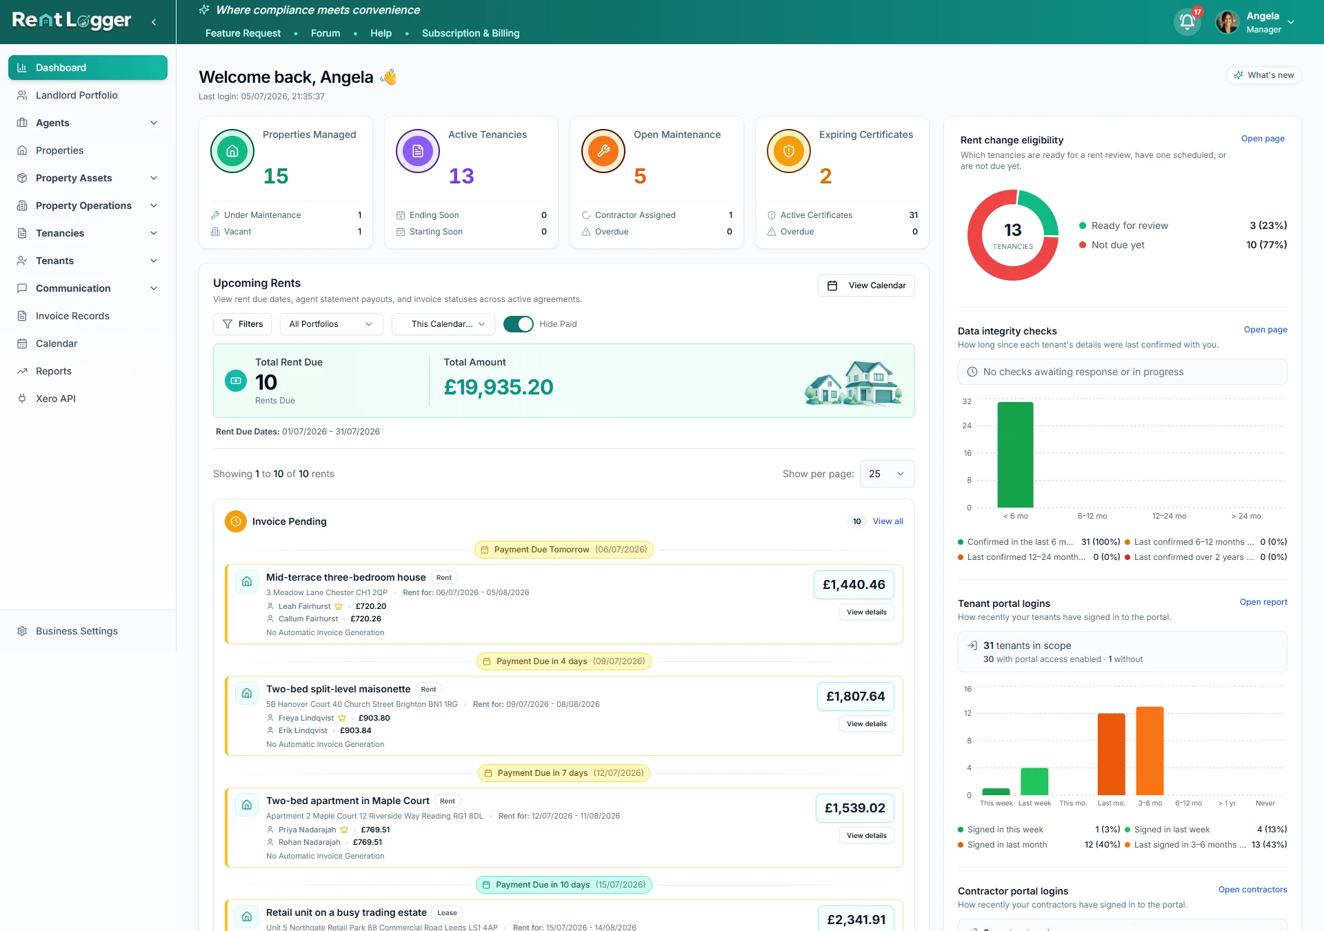1324x931 pixels.
Task: Expand the Communication sidebar menu
Action: click(x=88, y=288)
